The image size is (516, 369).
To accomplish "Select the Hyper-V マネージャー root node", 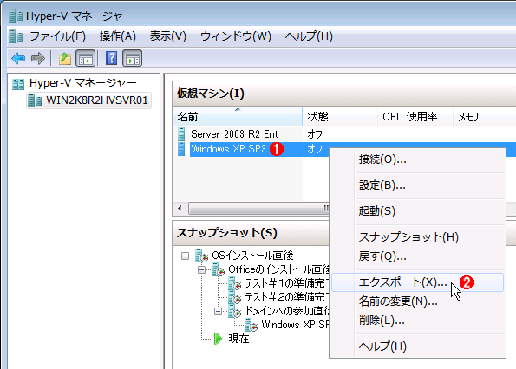I will click(82, 83).
